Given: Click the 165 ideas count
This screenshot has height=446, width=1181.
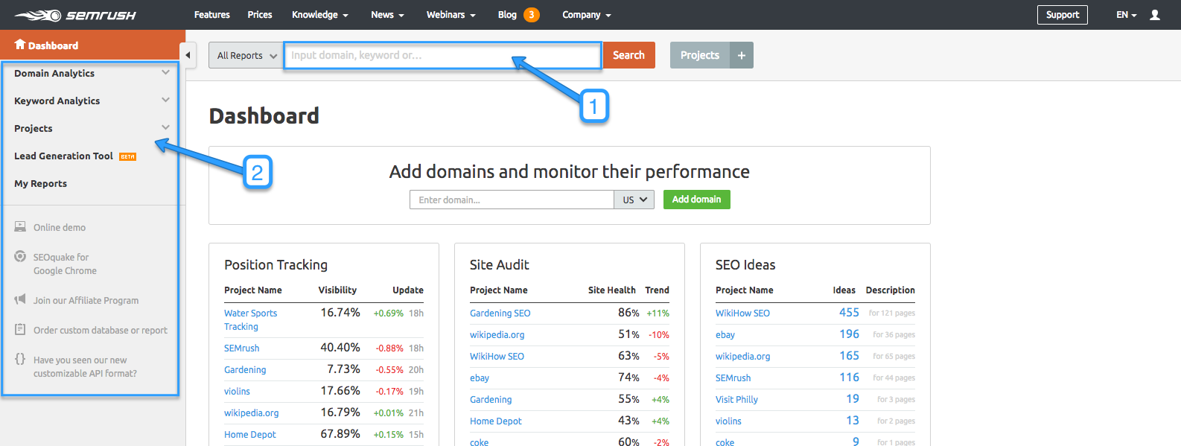Looking at the screenshot, I should [x=849, y=355].
